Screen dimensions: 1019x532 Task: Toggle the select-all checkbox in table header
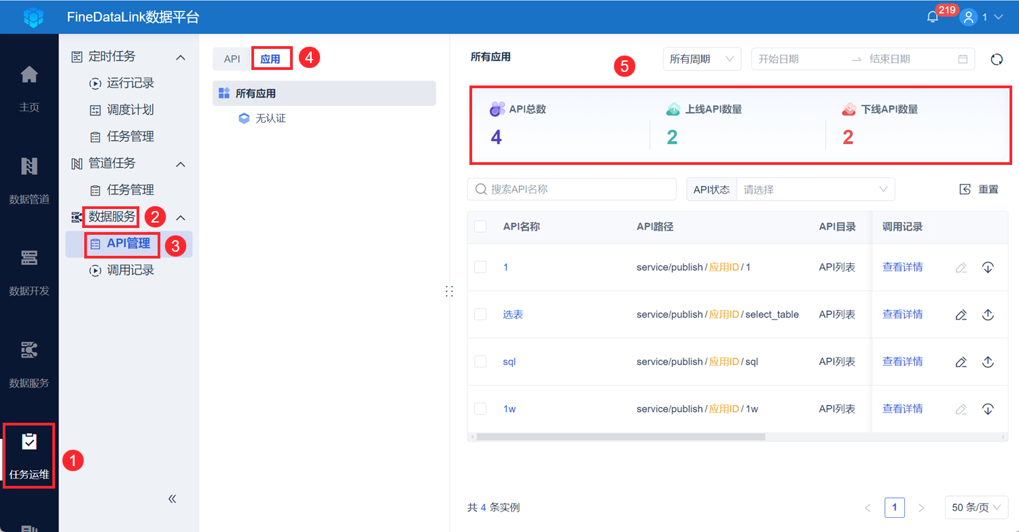coord(480,227)
